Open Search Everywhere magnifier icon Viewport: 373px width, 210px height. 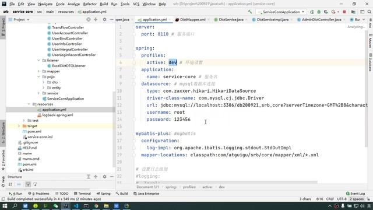pos(369,12)
